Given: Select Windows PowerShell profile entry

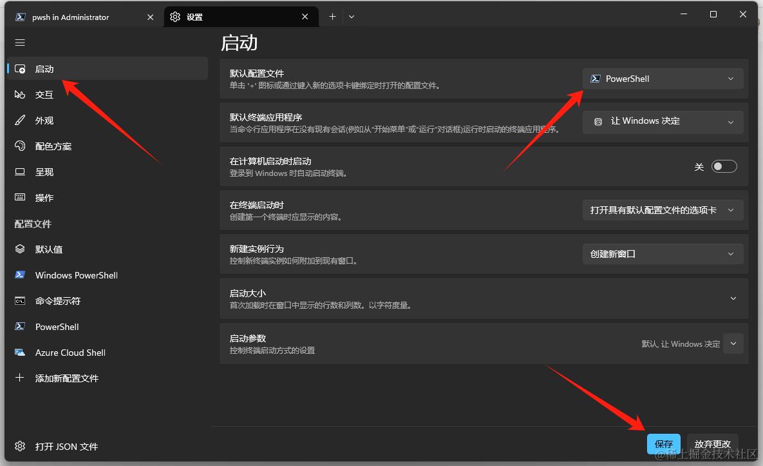Looking at the screenshot, I should pyautogui.click(x=107, y=275).
